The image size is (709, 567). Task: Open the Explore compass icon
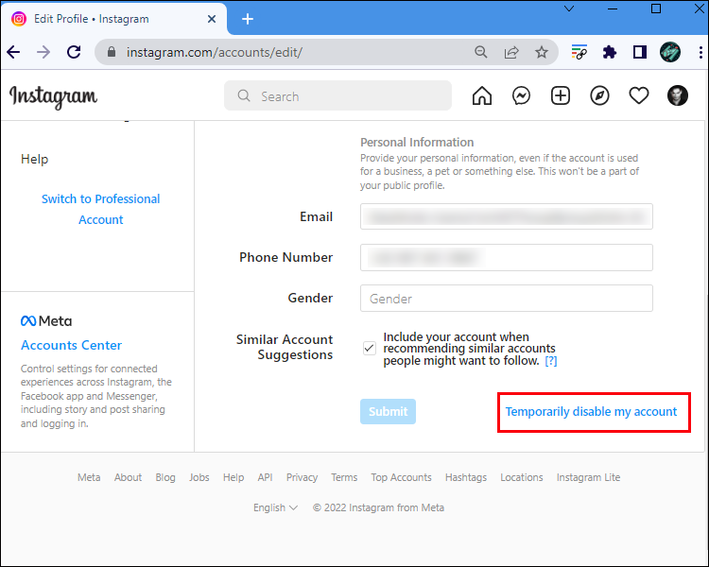[x=599, y=95]
